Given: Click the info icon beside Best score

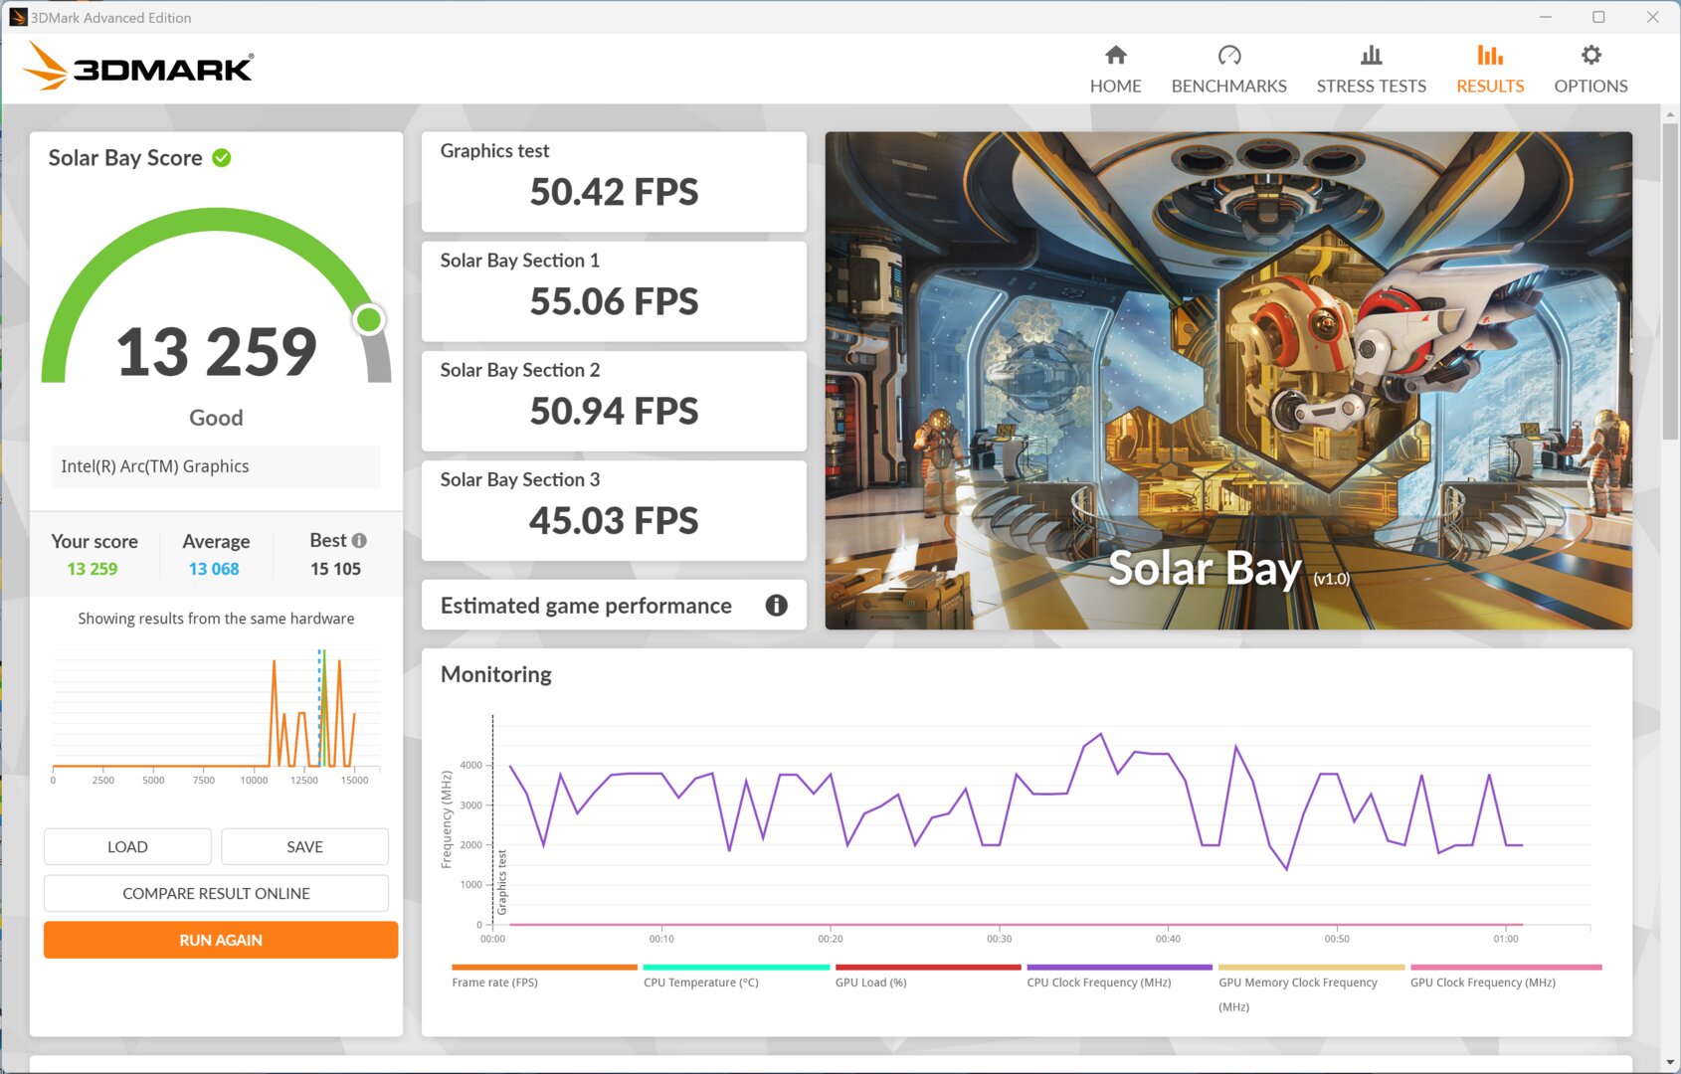Looking at the screenshot, I should point(359,540).
